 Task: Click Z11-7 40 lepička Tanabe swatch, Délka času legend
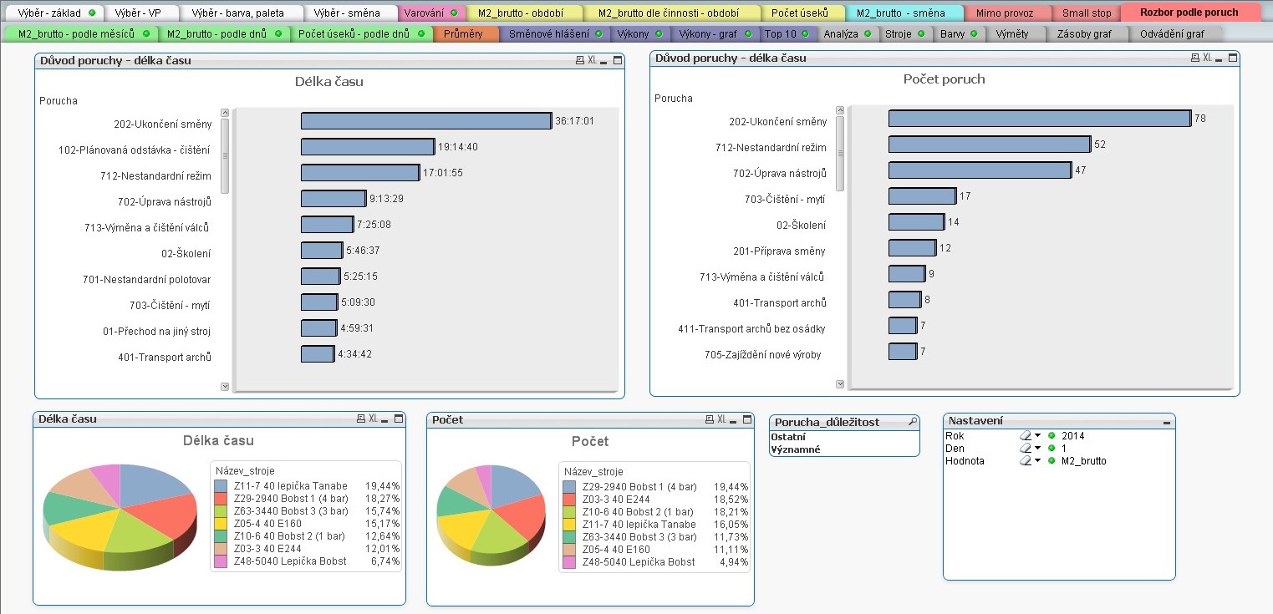coord(221,485)
